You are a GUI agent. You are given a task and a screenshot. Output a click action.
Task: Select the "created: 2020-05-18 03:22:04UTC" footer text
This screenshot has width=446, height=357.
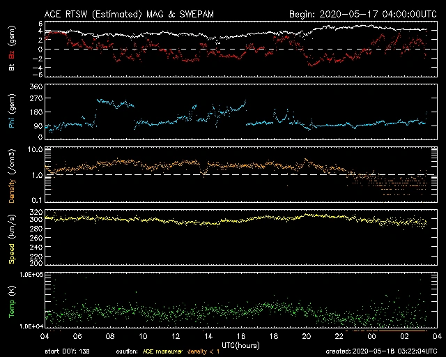[381, 351]
